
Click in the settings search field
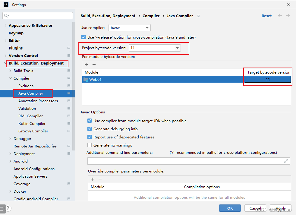[38, 16]
